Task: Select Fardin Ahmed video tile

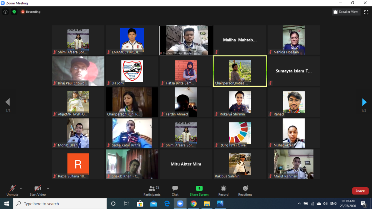Action: click(186, 102)
